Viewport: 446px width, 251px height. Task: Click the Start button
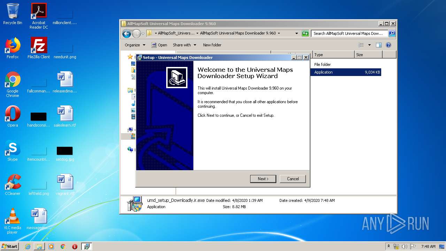coord(9,246)
